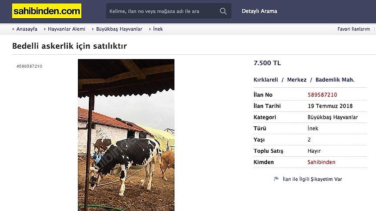This screenshot has height=211, width=376.
Task: Click the Sahibinden seller type link
Action: pyautogui.click(x=321, y=162)
